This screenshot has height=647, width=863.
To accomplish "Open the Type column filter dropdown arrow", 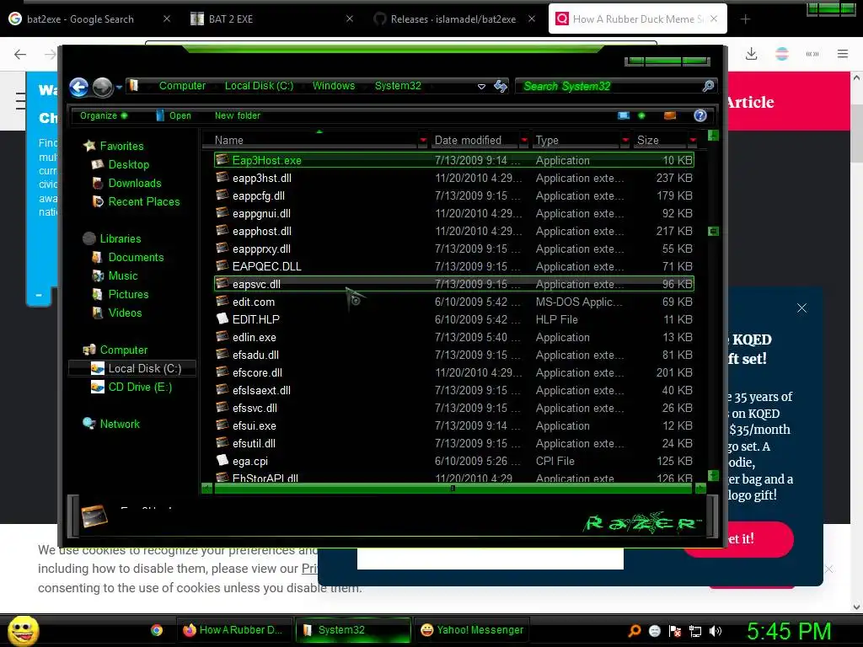I will pyautogui.click(x=625, y=141).
